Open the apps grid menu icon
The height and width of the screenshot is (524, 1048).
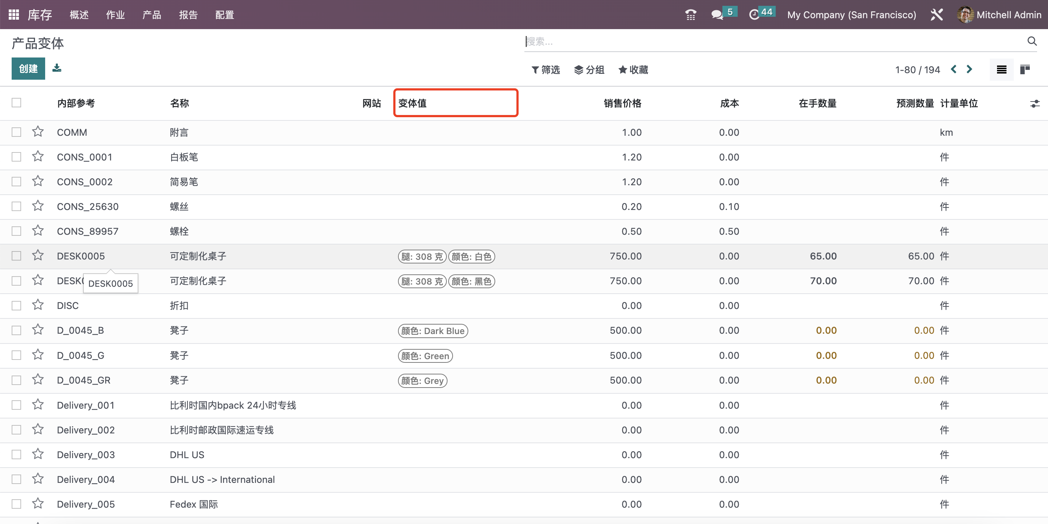coord(14,15)
